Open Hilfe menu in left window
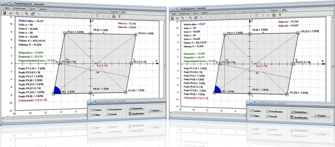335x147 pixels. [x=123, y=12]
